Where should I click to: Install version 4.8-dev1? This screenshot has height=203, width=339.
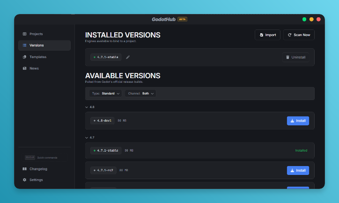(x=298, y=121)
